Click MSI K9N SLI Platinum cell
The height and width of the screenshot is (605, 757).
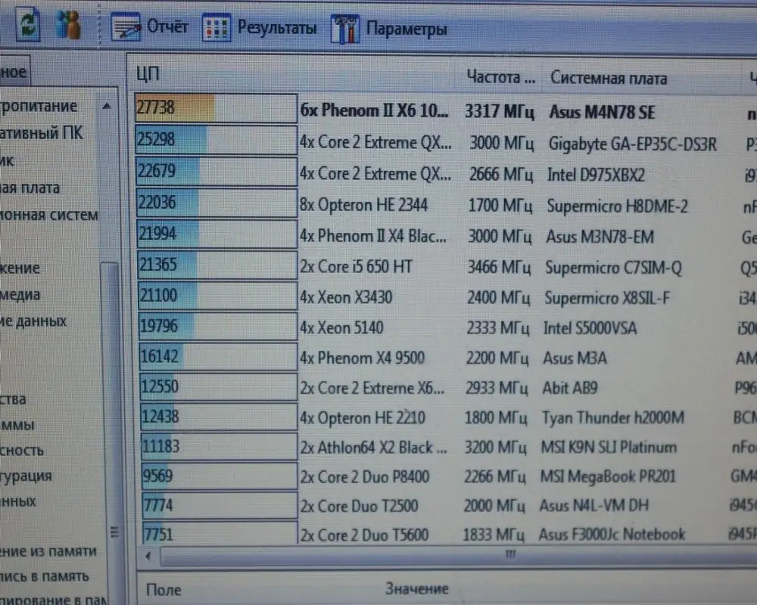point(609,447)
